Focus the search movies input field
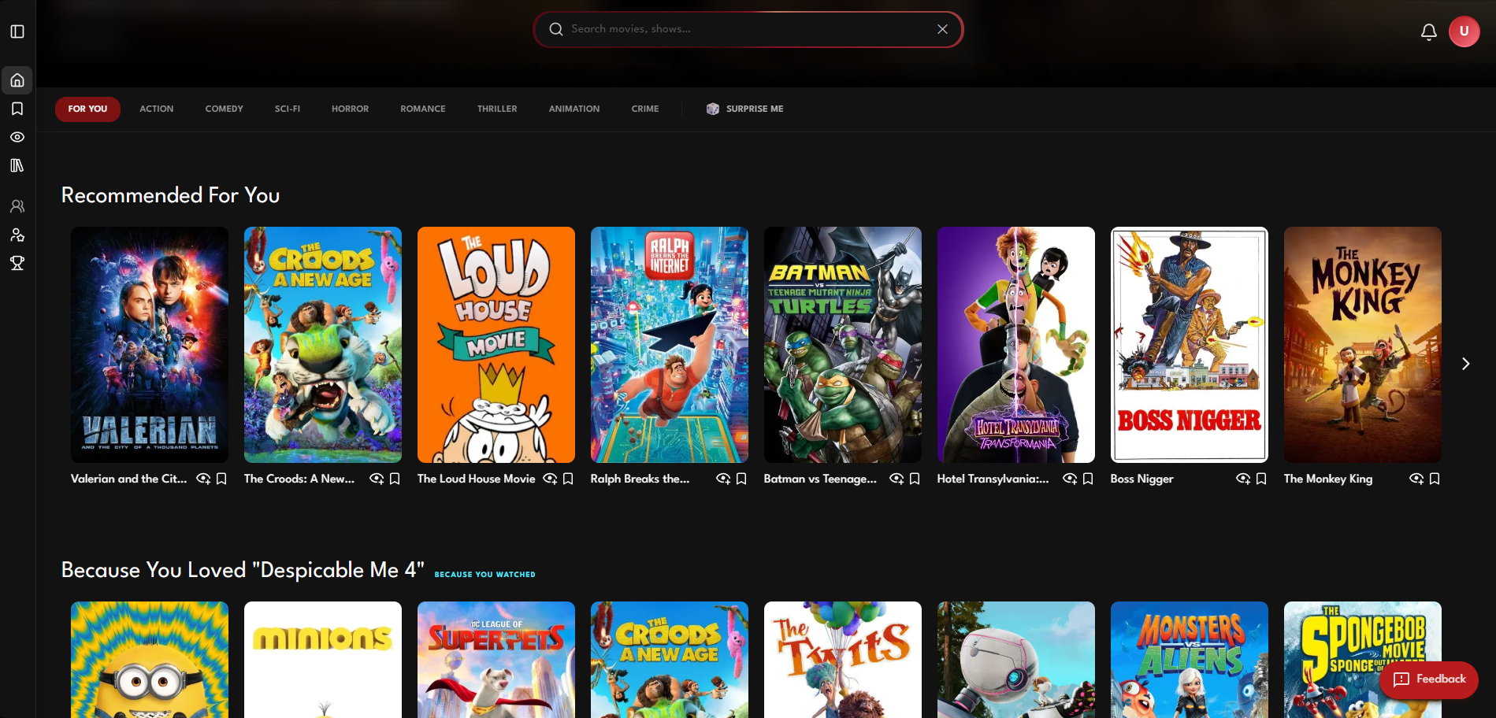The height and width of the screenshot is (718, 1496). click(x=747, y=29)
